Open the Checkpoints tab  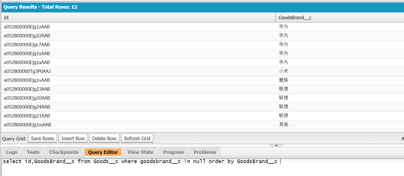point(64,152)
